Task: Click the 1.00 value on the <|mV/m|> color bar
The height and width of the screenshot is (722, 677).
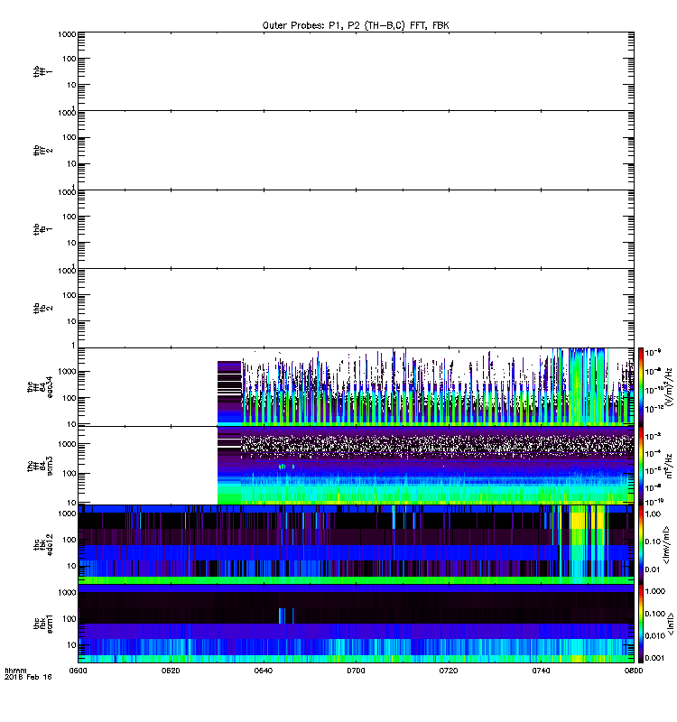Action: [653, 514]
